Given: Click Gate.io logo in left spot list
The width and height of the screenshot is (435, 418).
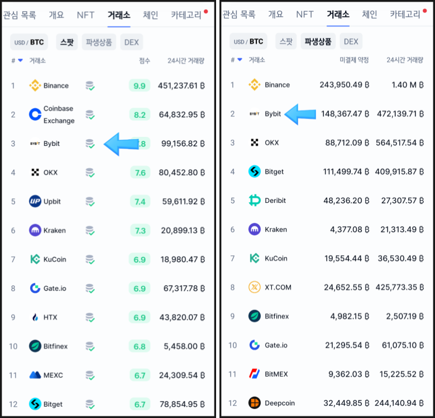Looking at the screenshot, I should [x=35, y=288].
